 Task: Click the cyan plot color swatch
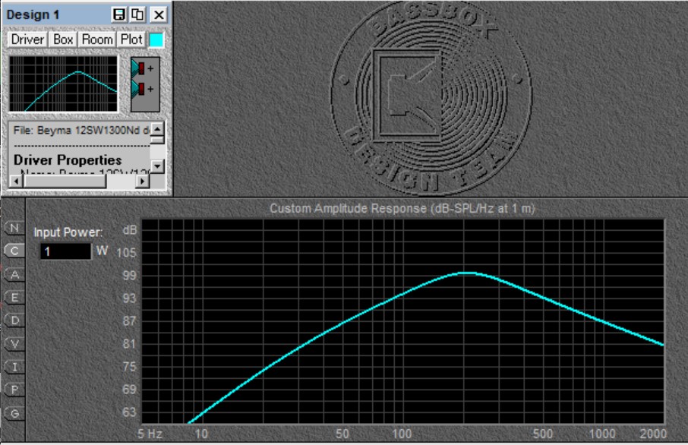pyautogui.click(x=156, y=40)
